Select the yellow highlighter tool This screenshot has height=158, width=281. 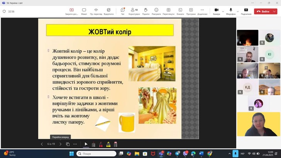pyautogui.click(x=108, y=144)
